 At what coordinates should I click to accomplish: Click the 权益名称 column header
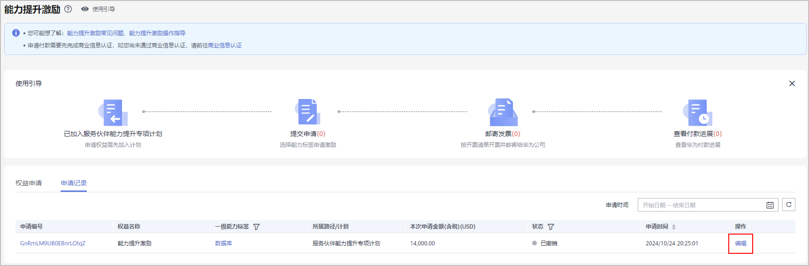[x=129, y=227]
